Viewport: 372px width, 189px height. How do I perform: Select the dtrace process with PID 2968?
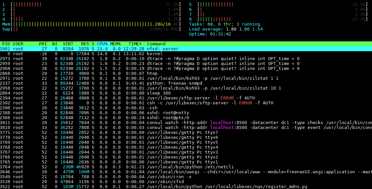(x=186, y=68)
